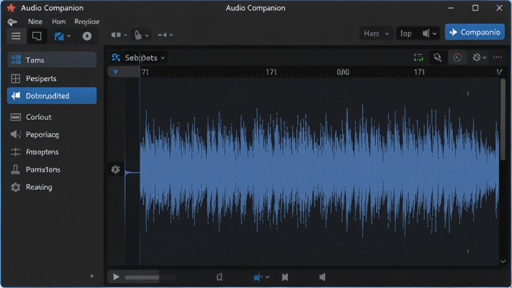The height and width of the screenshot is (288, 512).
Task: Click the Corlout keyboard icon
Action: click(15, 117)
